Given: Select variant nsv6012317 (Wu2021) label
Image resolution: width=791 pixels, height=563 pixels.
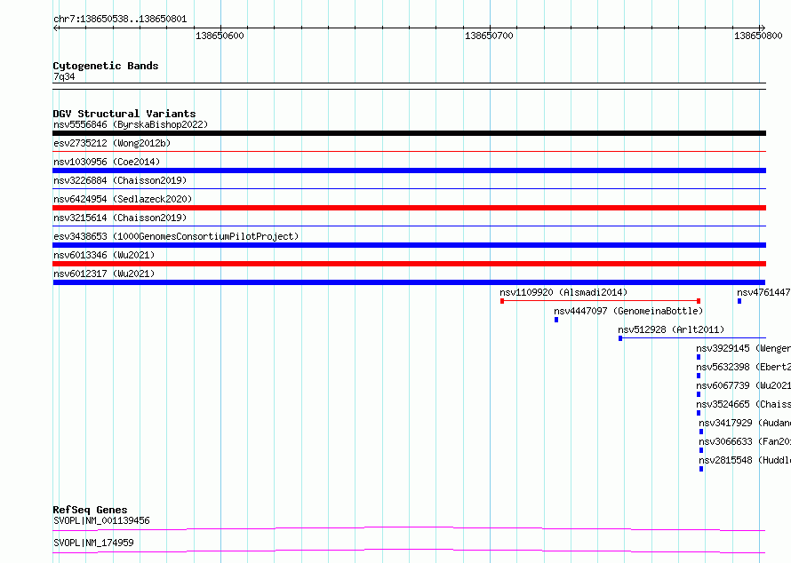Looking at the screenshot, I should coord(104,274).
